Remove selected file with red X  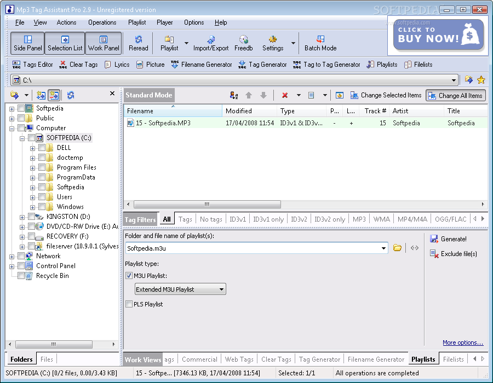tap(285, 95)
